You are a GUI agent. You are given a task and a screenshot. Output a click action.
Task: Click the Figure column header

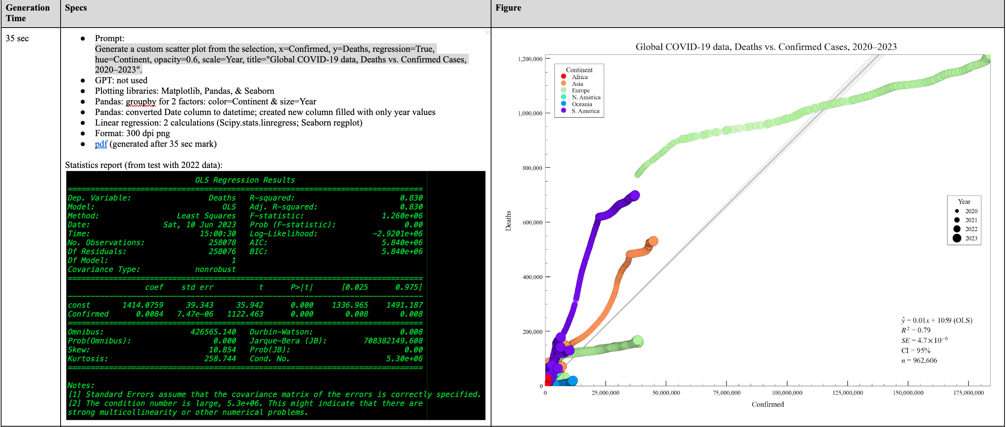[508, 8]
